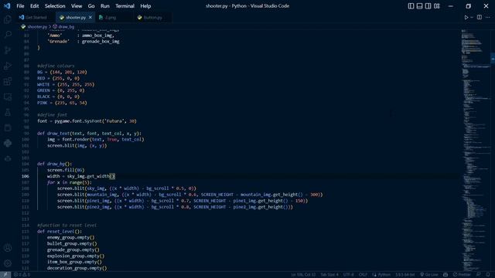Click the VS Code logo in title bar
495x278 pixels.
pyautogui.click(x=7, y=5)
